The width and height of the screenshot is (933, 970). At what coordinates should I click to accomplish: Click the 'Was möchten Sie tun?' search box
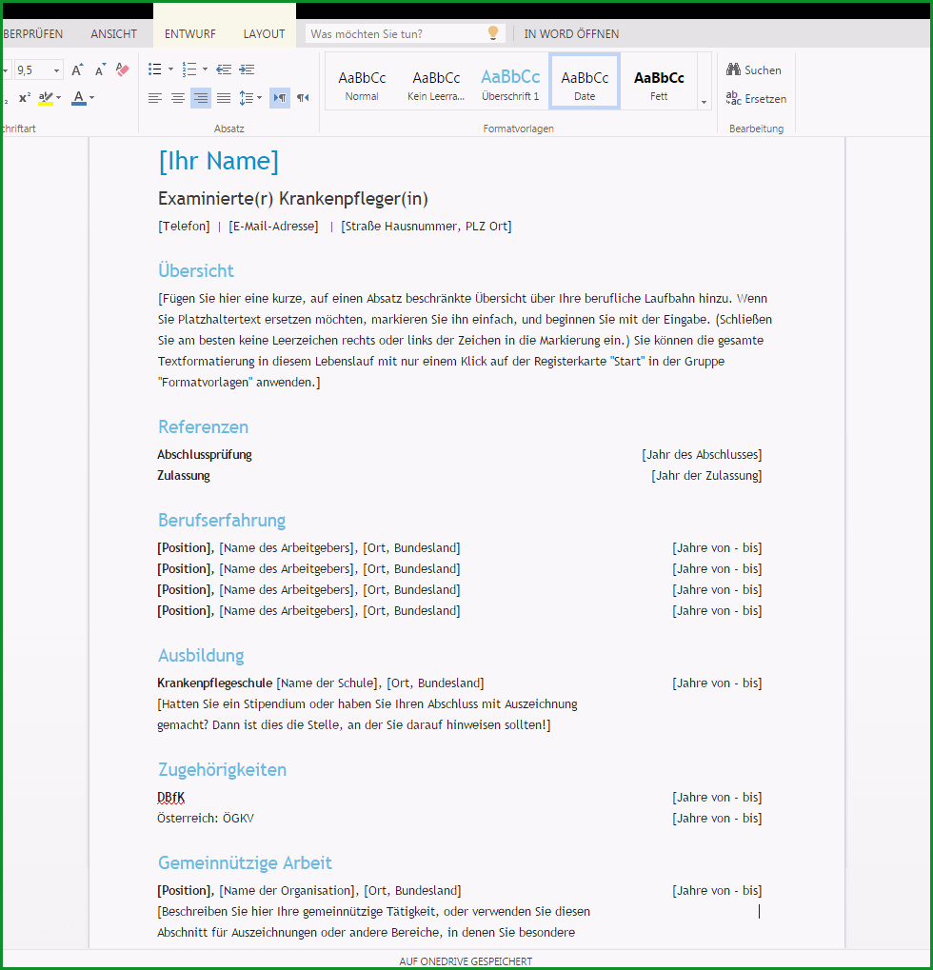406,34
